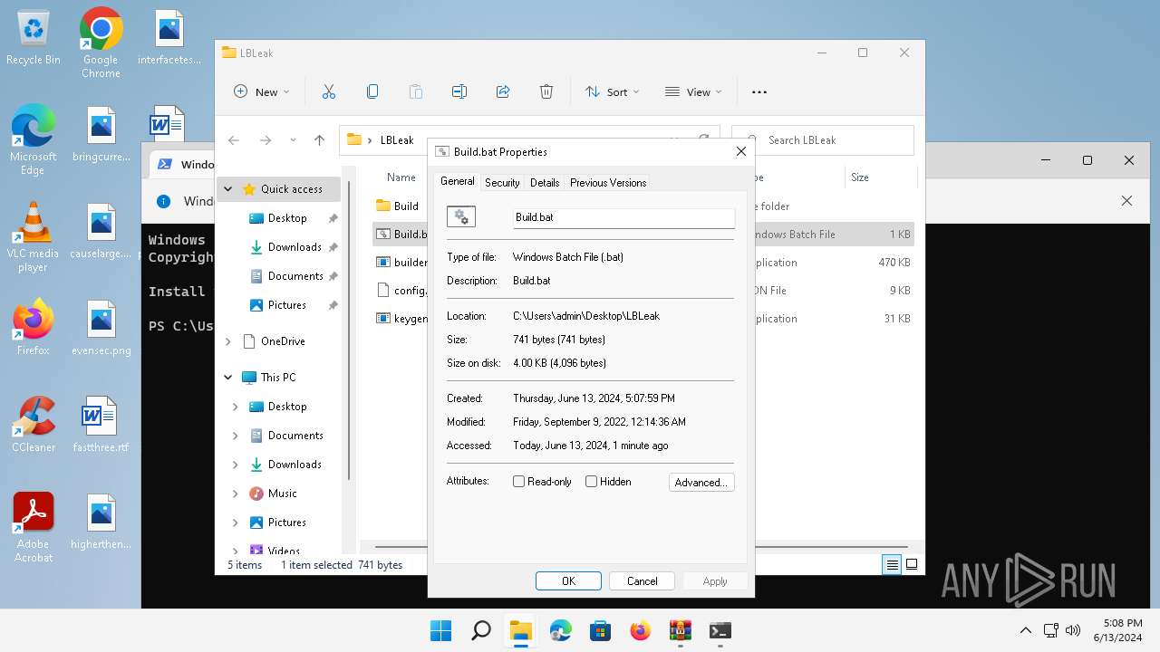The image size is (1160, 652).
Task: Click File Explorer taskbar icon
Action: pos(521,630)
